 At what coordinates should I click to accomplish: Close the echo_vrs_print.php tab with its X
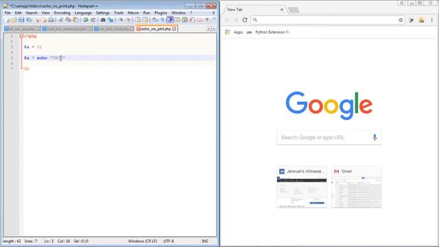(x=174, y=29)
